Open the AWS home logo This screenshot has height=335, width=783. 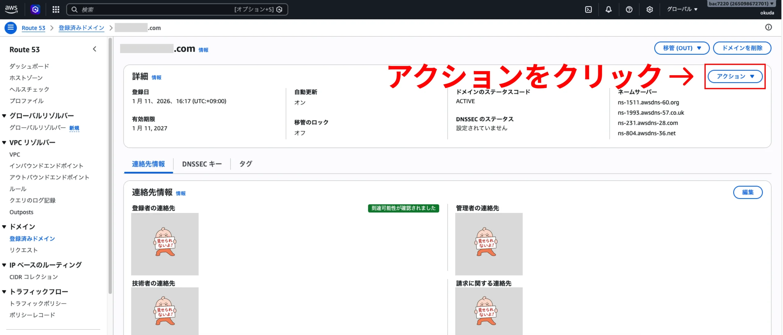pos(11,9)
